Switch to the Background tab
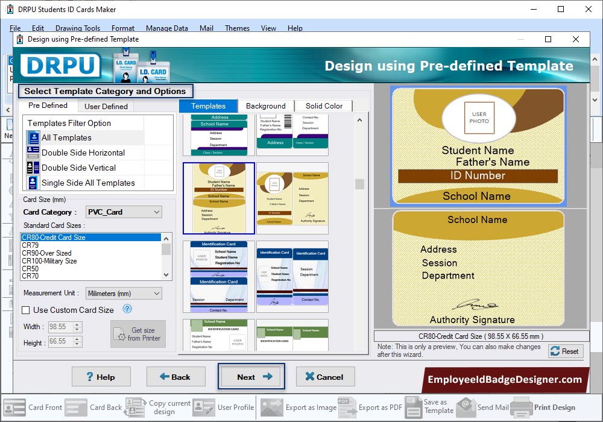Viewport: 603px width, 422px height. pyautogui.click(x=266, y=105)
